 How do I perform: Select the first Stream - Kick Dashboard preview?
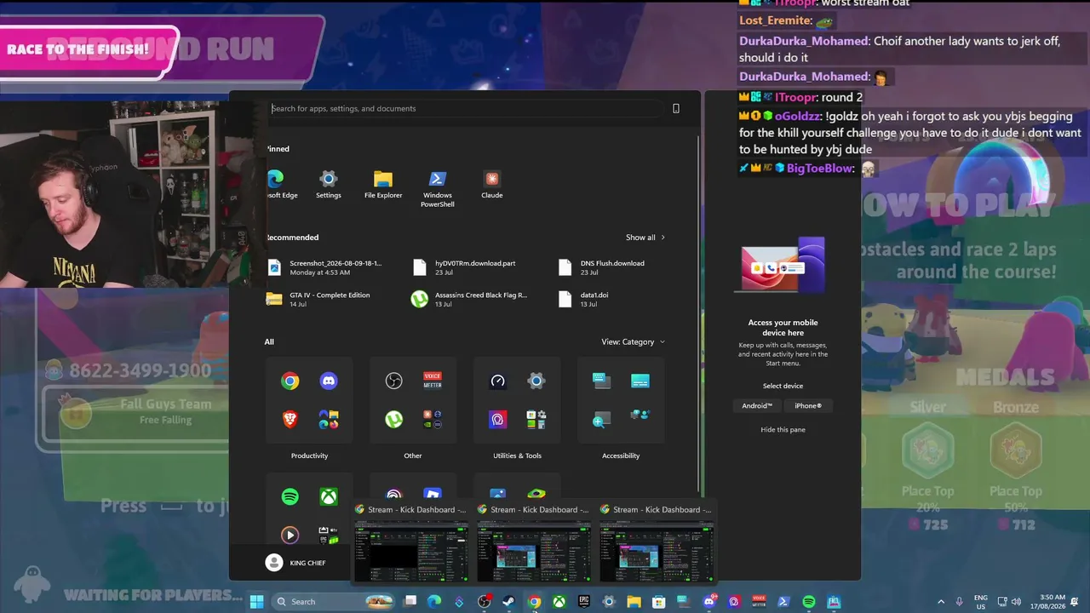(410, 541)
